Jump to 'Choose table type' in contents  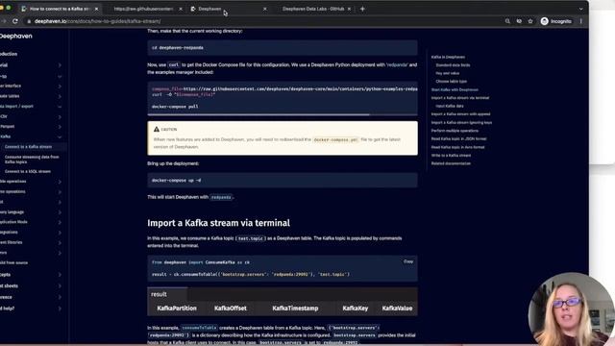(x=451, y=81)
